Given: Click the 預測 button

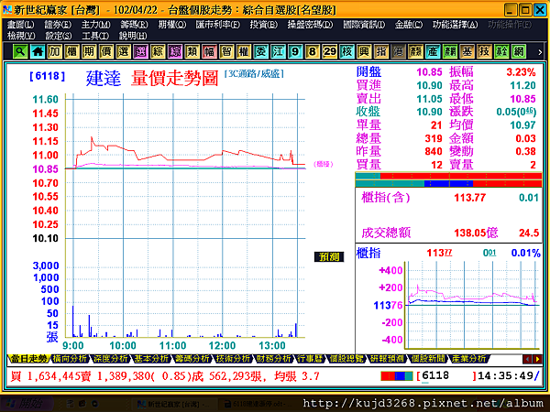Looking at the screenshot, I should click(329, 256).
